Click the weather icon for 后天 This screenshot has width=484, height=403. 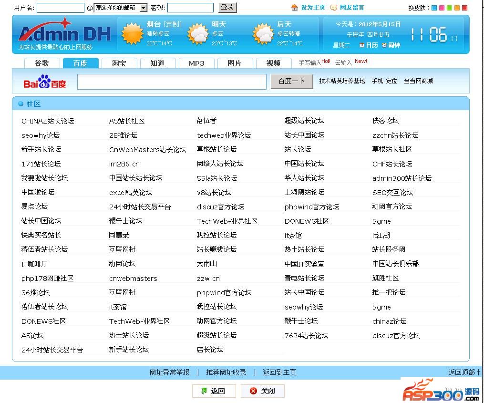click(x=263, y=34)
